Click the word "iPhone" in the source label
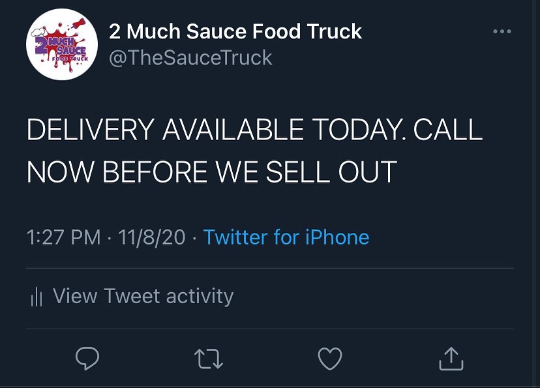540x388 pixels. tap(337, 237)
